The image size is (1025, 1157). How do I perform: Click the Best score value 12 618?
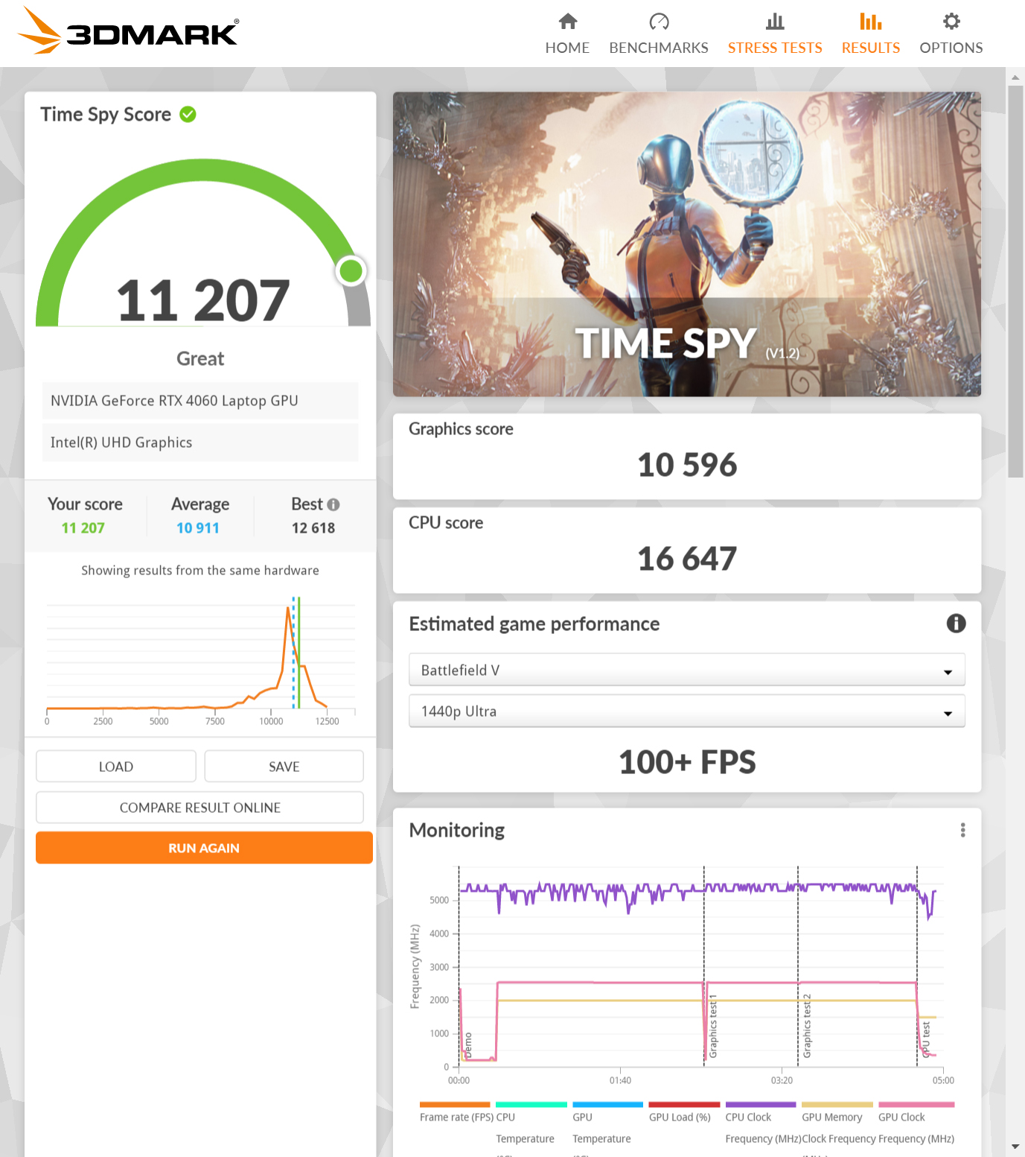point(313,528)
